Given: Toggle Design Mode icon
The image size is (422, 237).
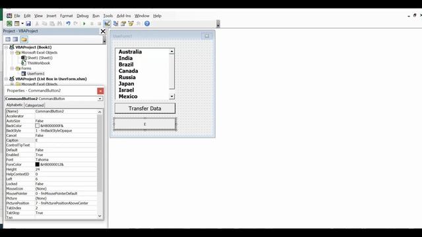Looking at the screenshot, I should [107, 24].
